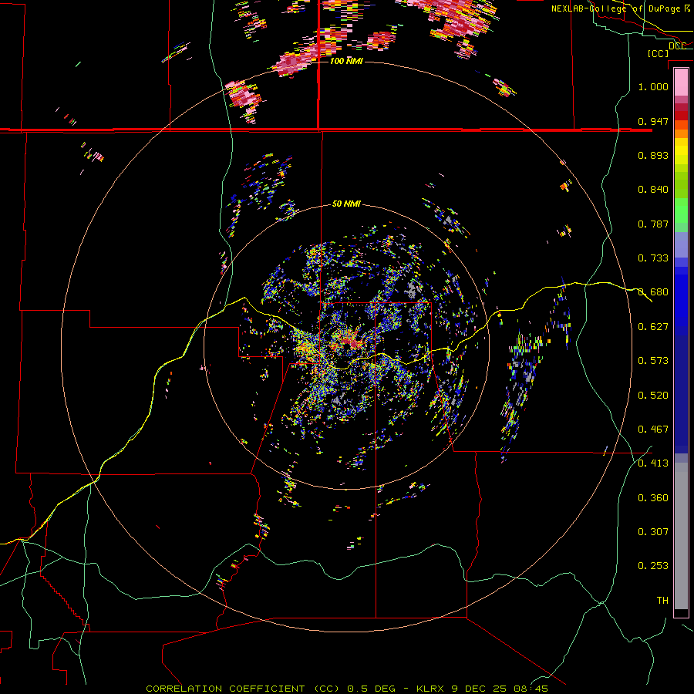Select the 0.253 scale value
Viewport: 694px width, 694px height.
click(x=653, y=566)
